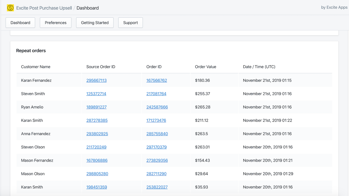Open source order 295667113 for Karan Fernandez

click(97, 80)
